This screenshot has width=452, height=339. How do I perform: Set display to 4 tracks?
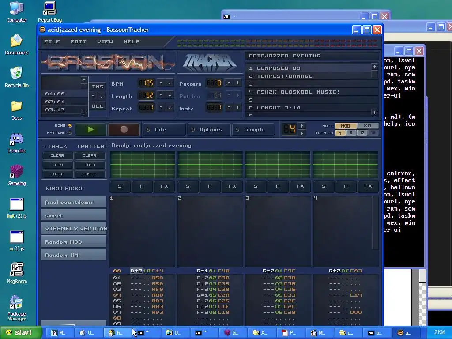click(x=340, y=133)
